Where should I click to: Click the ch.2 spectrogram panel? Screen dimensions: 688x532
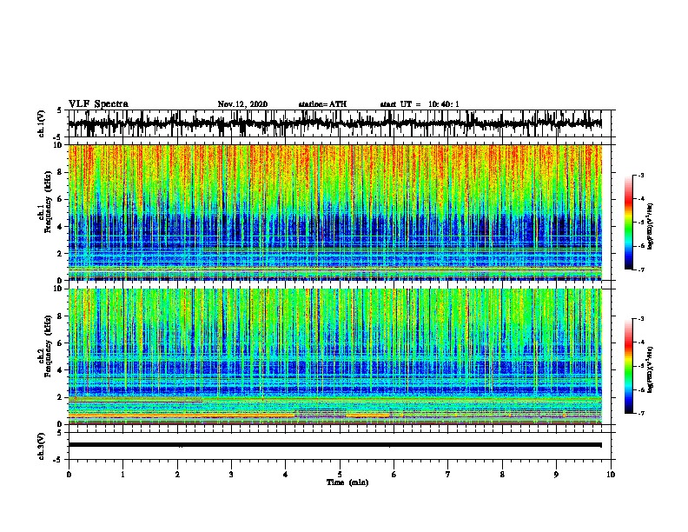tap(334, 356)
